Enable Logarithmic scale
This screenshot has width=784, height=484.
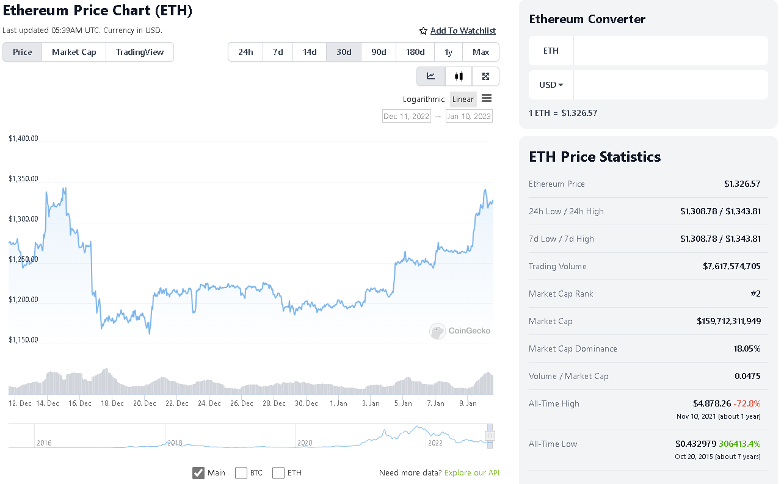(424, 99)
